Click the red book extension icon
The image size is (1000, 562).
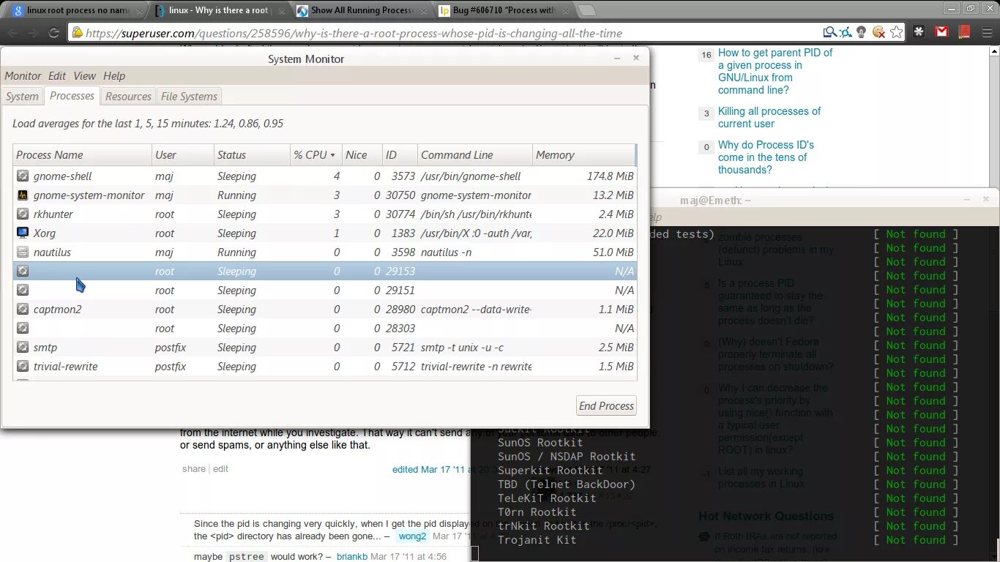pos(964,32)
